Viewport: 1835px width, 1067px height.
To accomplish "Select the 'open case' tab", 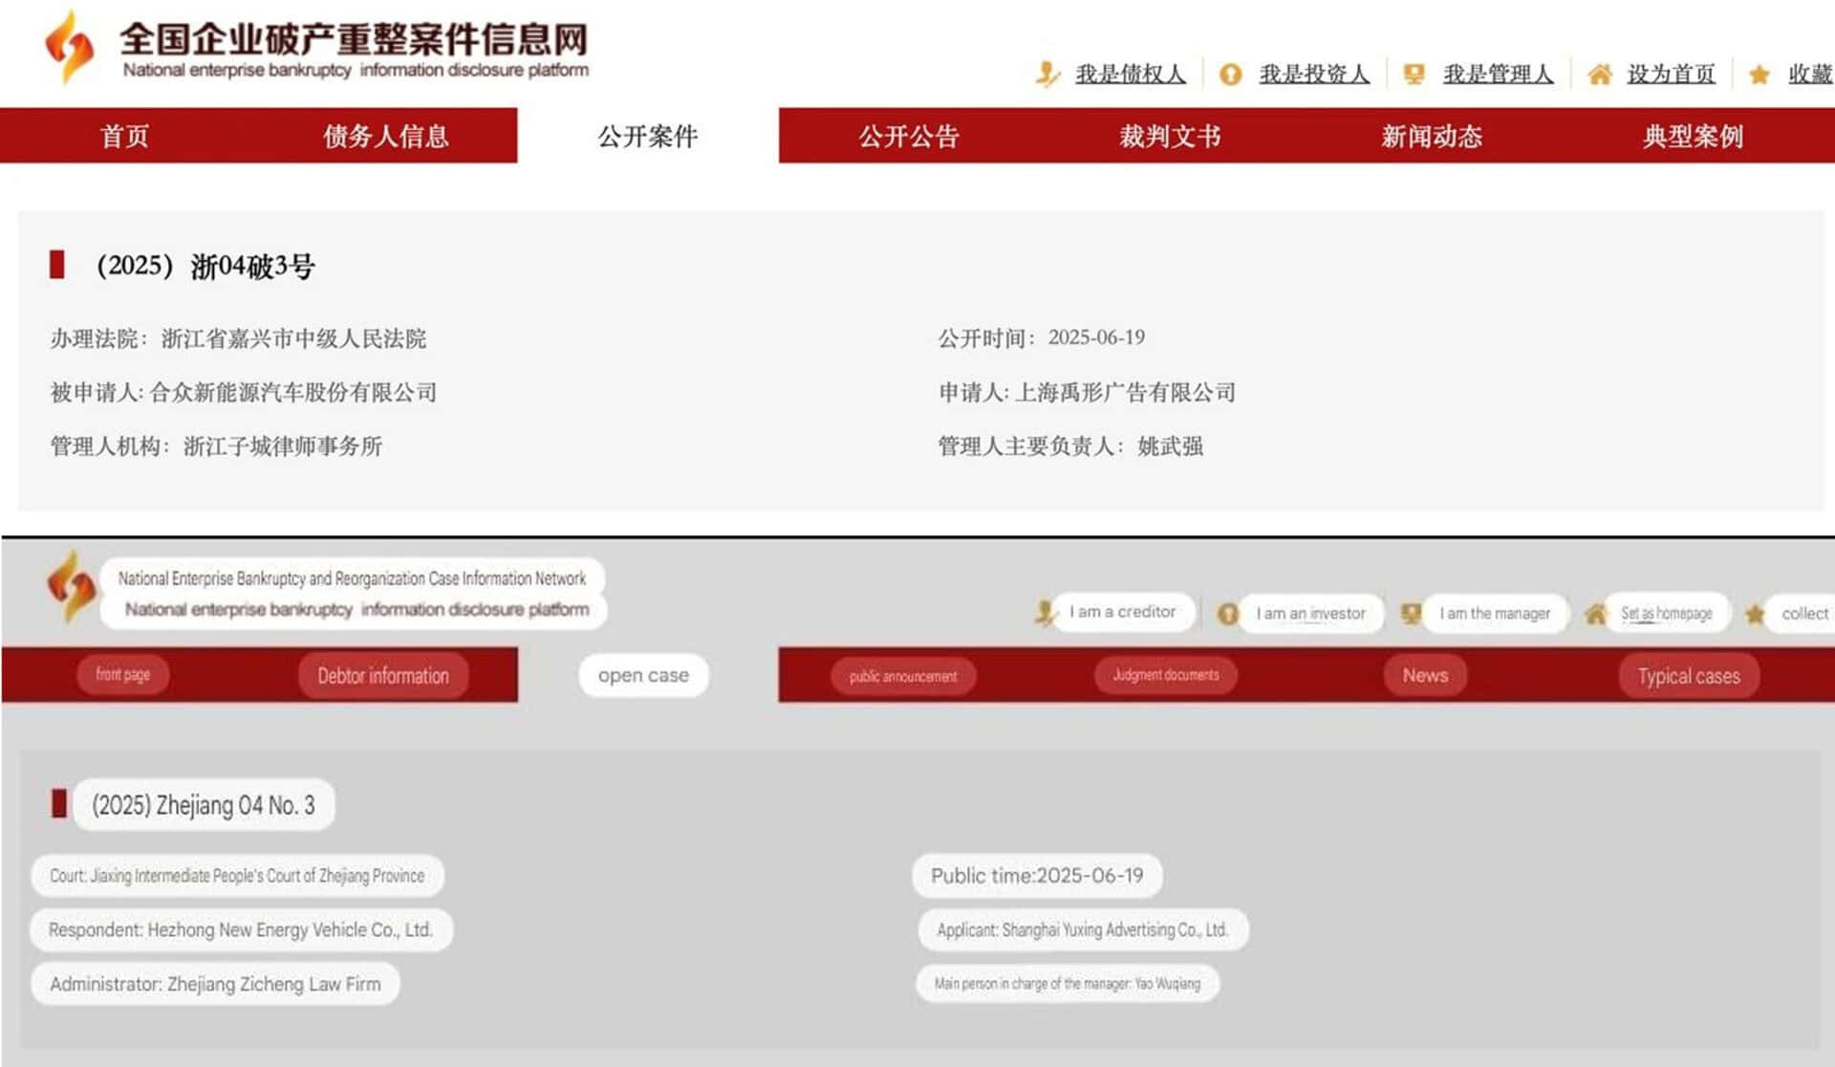I will tap(643, 675).
